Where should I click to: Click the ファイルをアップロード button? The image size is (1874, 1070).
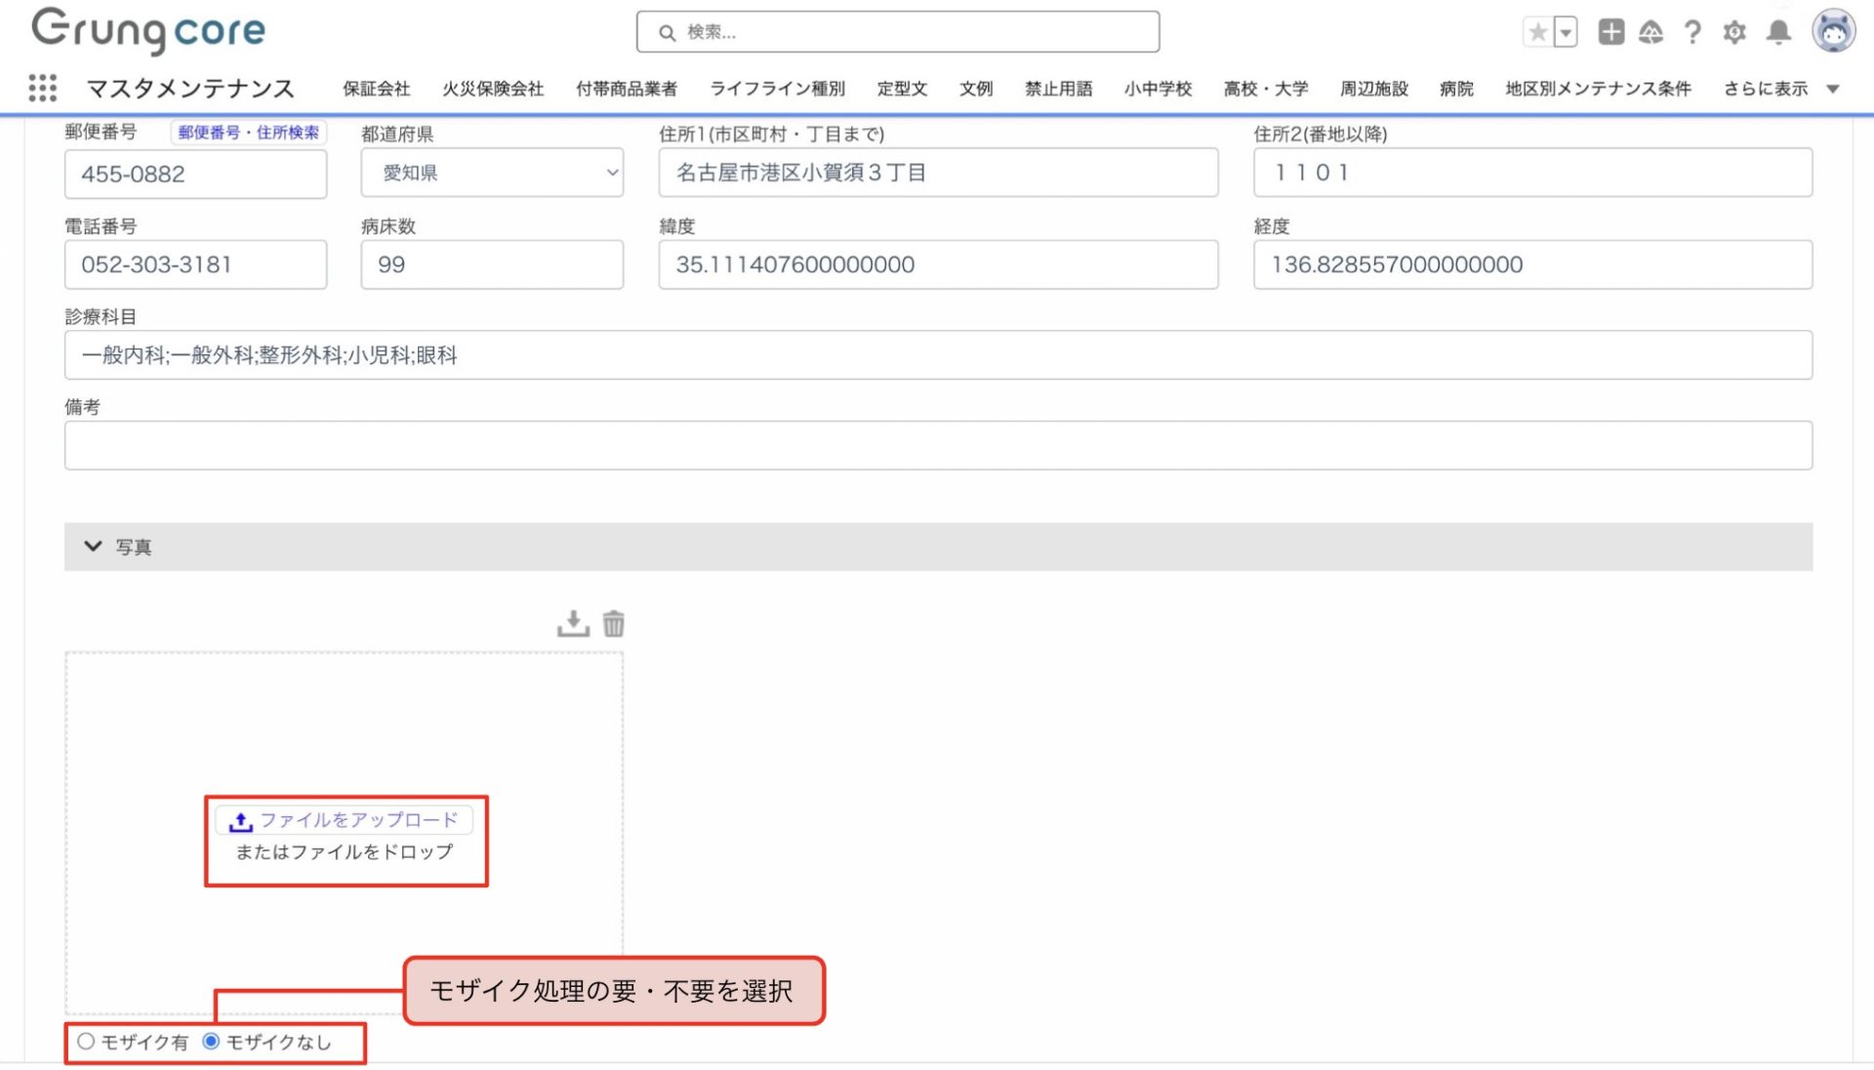[345, 820]
